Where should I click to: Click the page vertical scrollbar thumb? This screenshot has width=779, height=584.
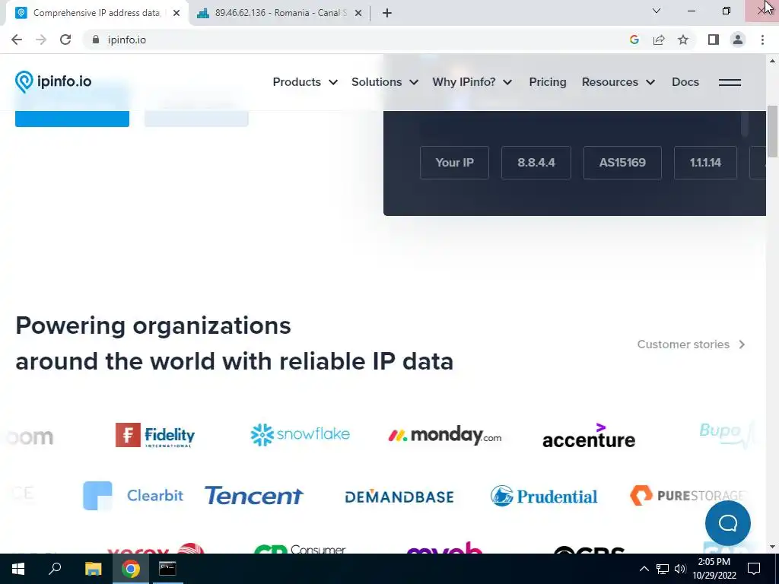tap(772, 131)
